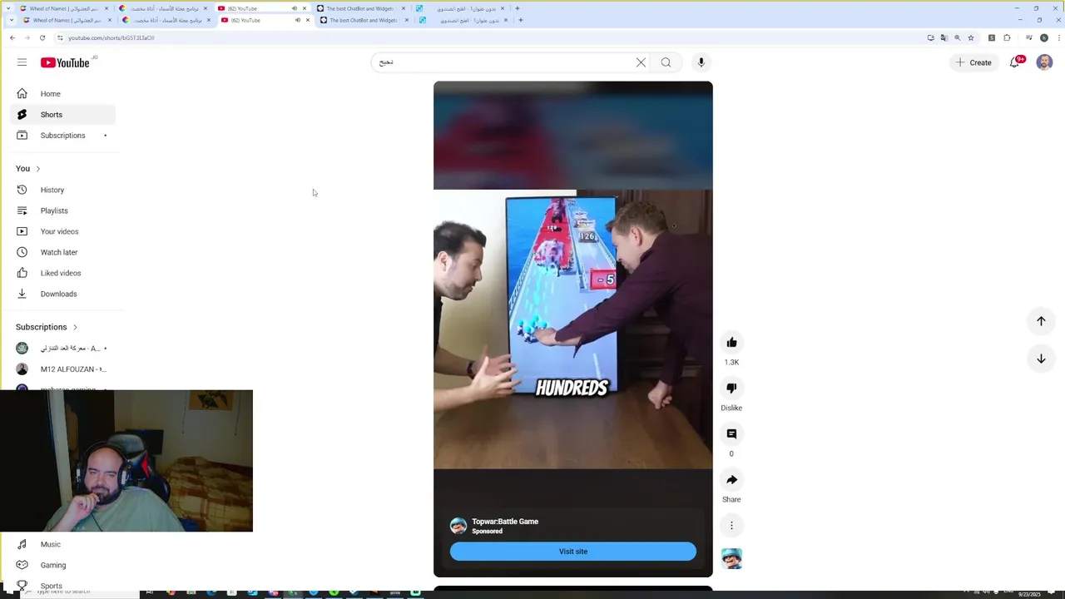Open the Create menu
Image resolution: width=1065 pixels, height=599 pixels.
[x=973, y=62]
